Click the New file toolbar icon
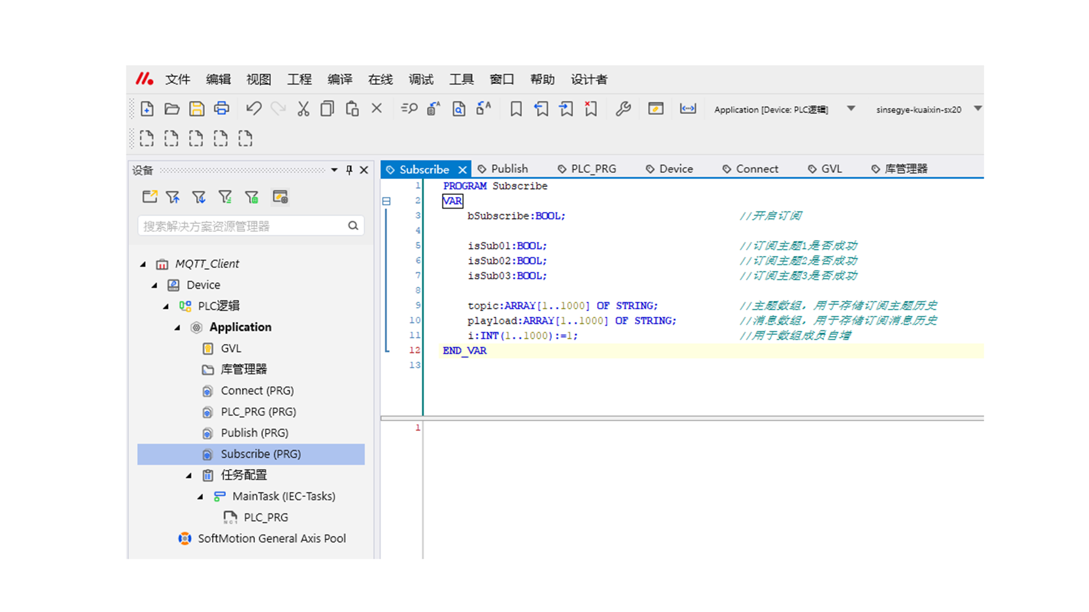The height and width of the screenshot is (612, 1089). click(147, 109)
